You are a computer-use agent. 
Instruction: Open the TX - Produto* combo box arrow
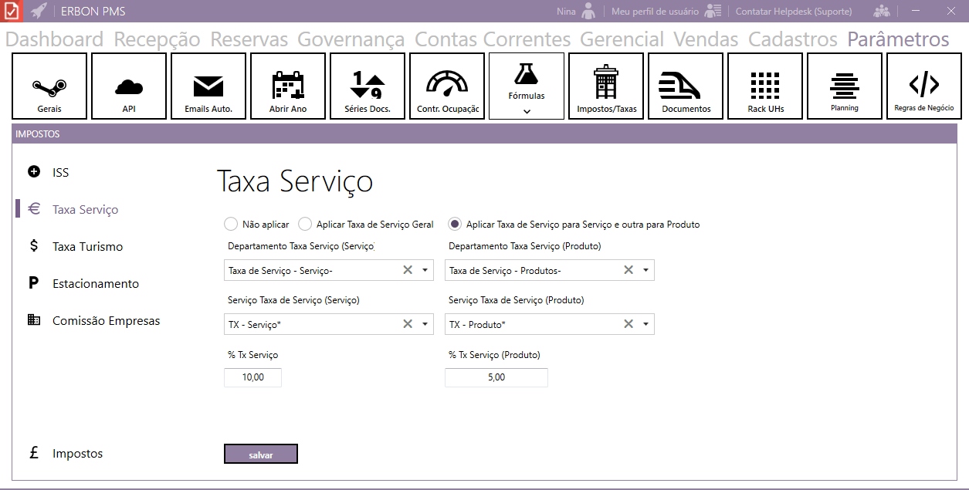point(645,324)
